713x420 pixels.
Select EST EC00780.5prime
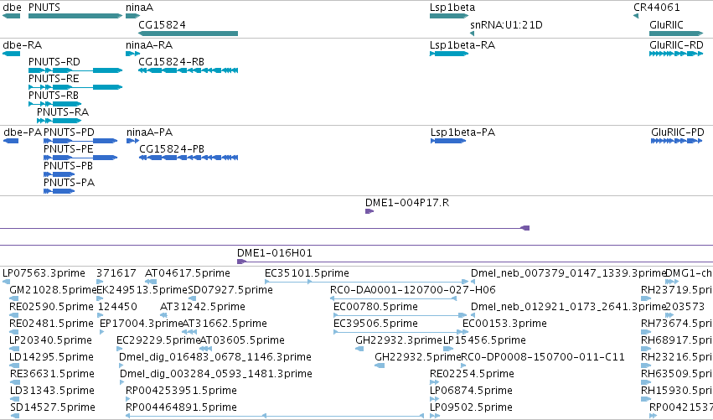pyautogui.click(x=375, y=307)
